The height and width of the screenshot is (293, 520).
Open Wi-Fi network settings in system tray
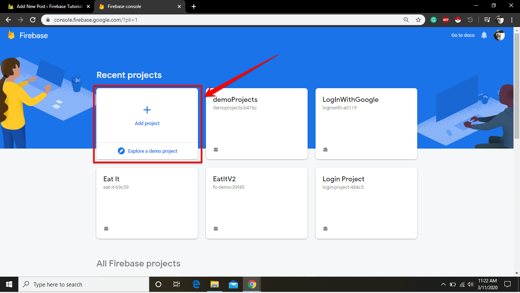coord(462,284)
